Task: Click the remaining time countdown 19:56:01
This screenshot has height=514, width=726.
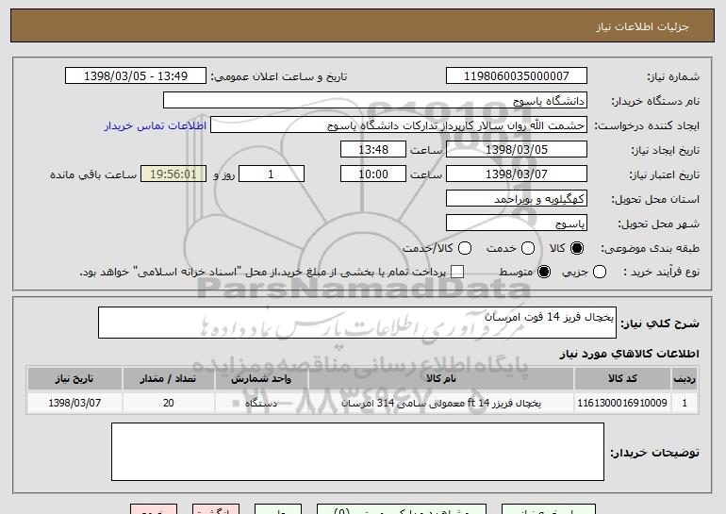Action: [x=173, y=174]
